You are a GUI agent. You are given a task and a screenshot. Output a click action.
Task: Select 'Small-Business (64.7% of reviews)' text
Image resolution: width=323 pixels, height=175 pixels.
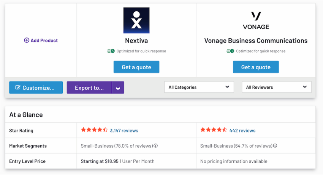click(x=236, y=146)
